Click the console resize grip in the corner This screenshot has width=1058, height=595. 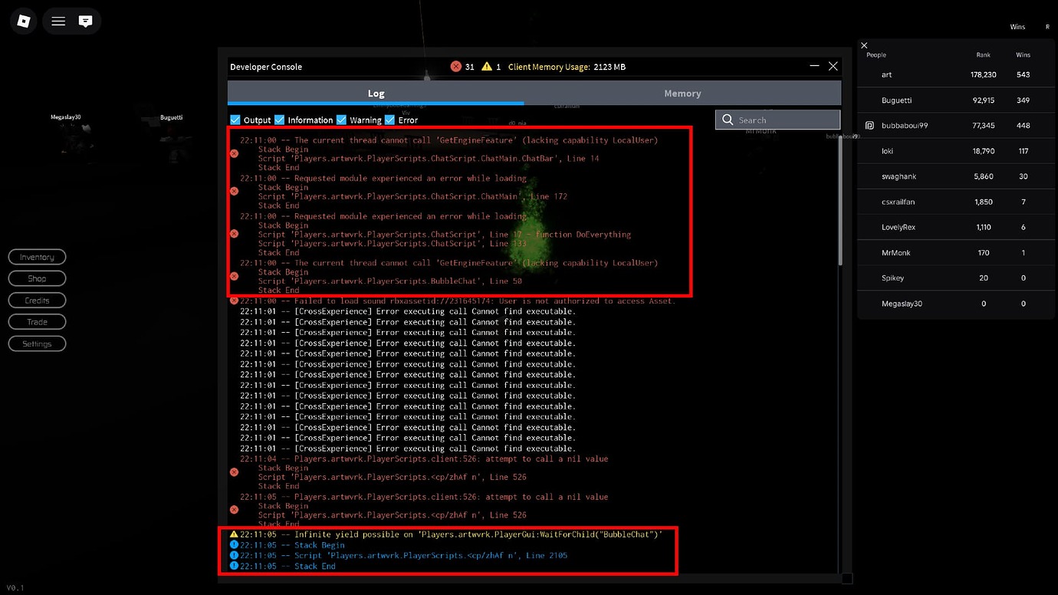click(846, 578)
